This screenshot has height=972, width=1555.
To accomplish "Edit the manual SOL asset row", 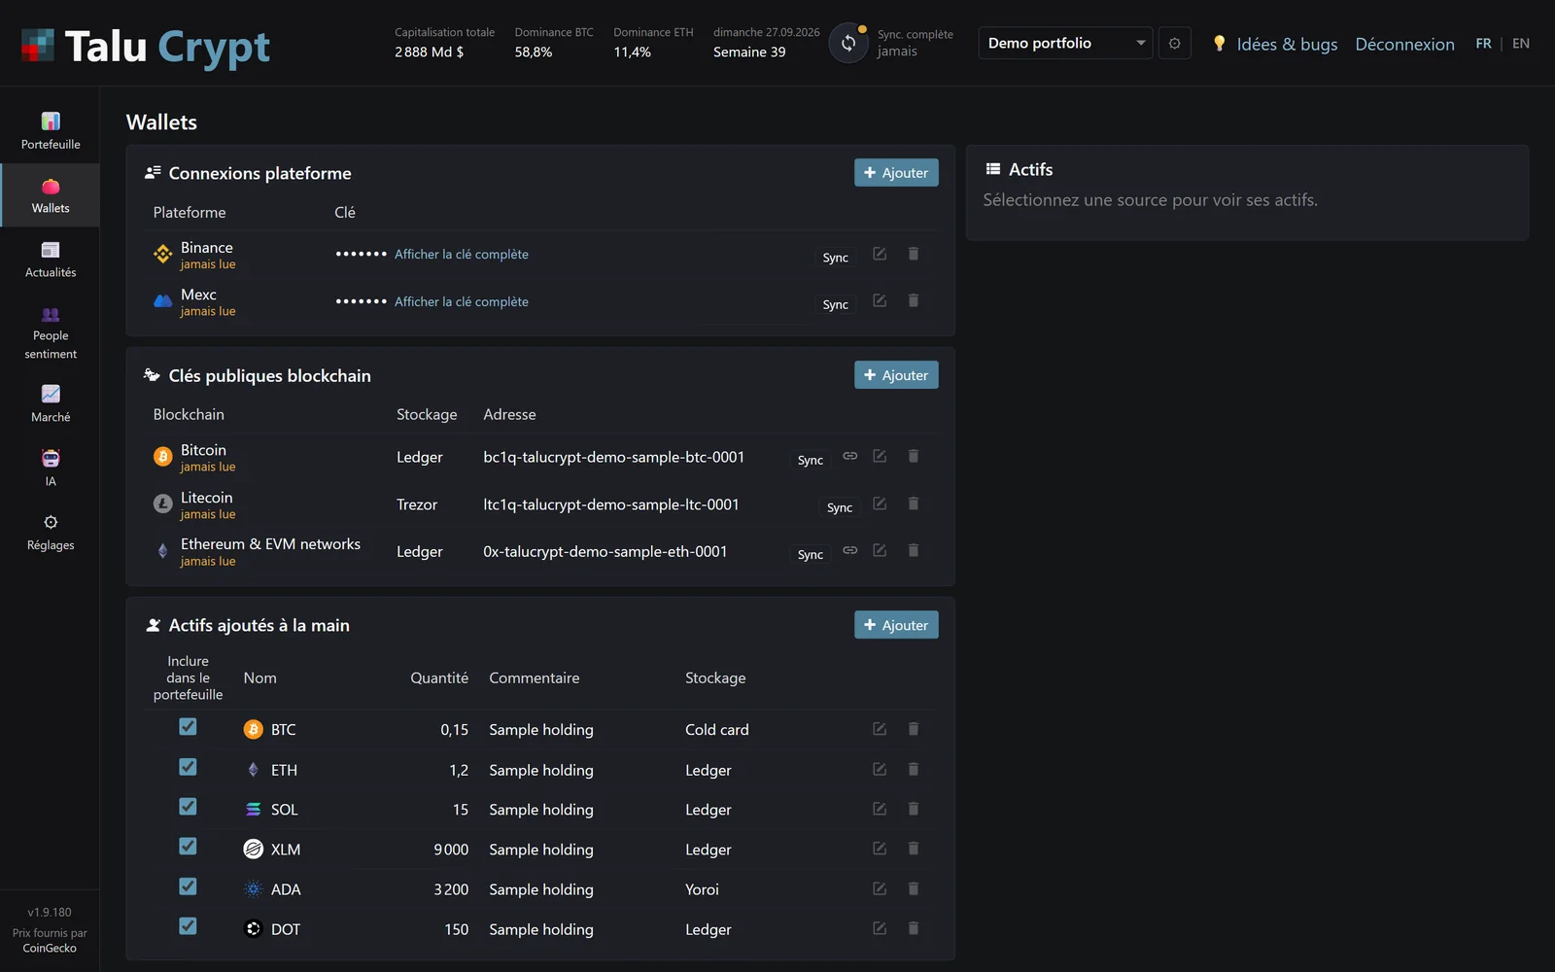I will [880, 809].
